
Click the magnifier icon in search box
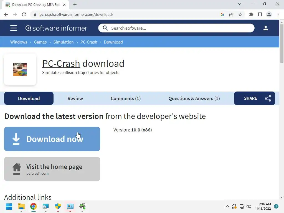pyautogui.click(x=105, y=28)
